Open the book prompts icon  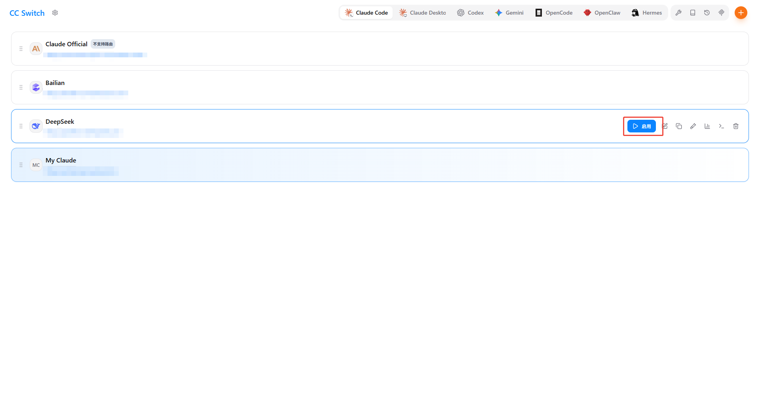pos(693,13)
